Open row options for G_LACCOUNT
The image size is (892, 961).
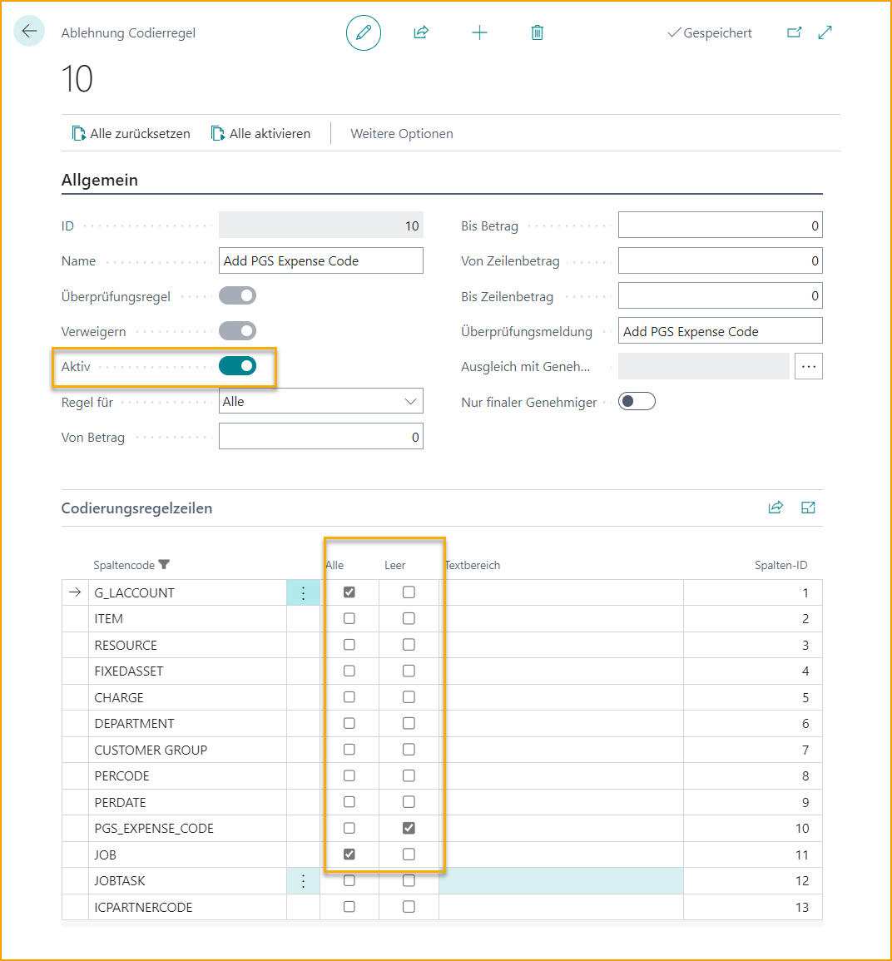pyautogui.click(x=303, y=592)
